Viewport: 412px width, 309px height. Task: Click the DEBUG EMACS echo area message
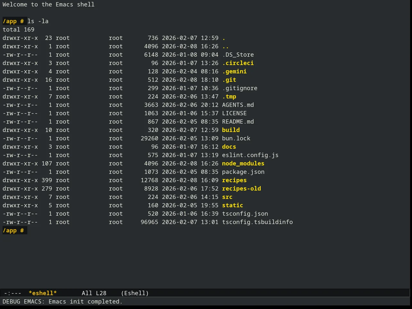pos(62,302)
